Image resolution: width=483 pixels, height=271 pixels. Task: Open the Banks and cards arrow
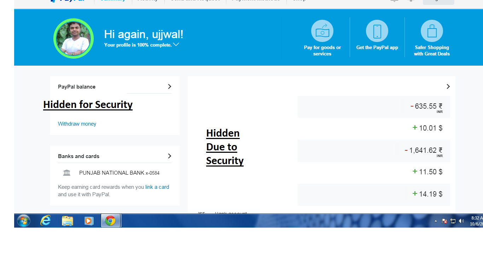(169, 156)
